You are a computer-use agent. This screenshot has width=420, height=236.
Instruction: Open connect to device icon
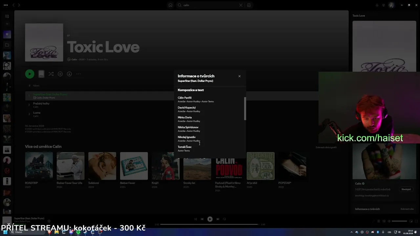coord(384,221)
